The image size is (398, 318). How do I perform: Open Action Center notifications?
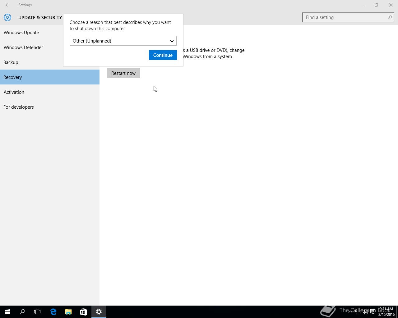373,312
